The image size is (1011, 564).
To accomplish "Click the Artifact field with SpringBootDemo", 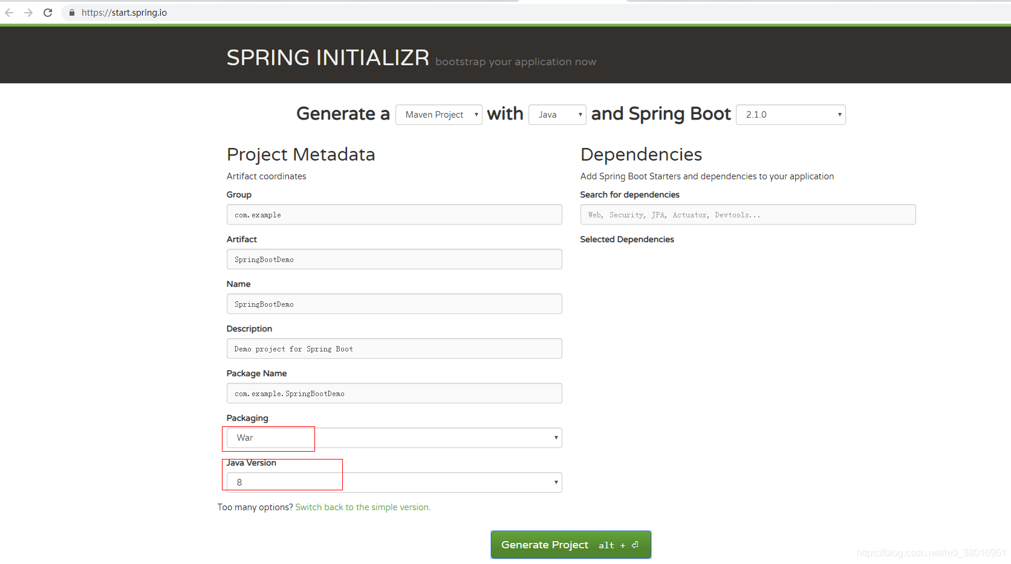I will pos(394,259).
